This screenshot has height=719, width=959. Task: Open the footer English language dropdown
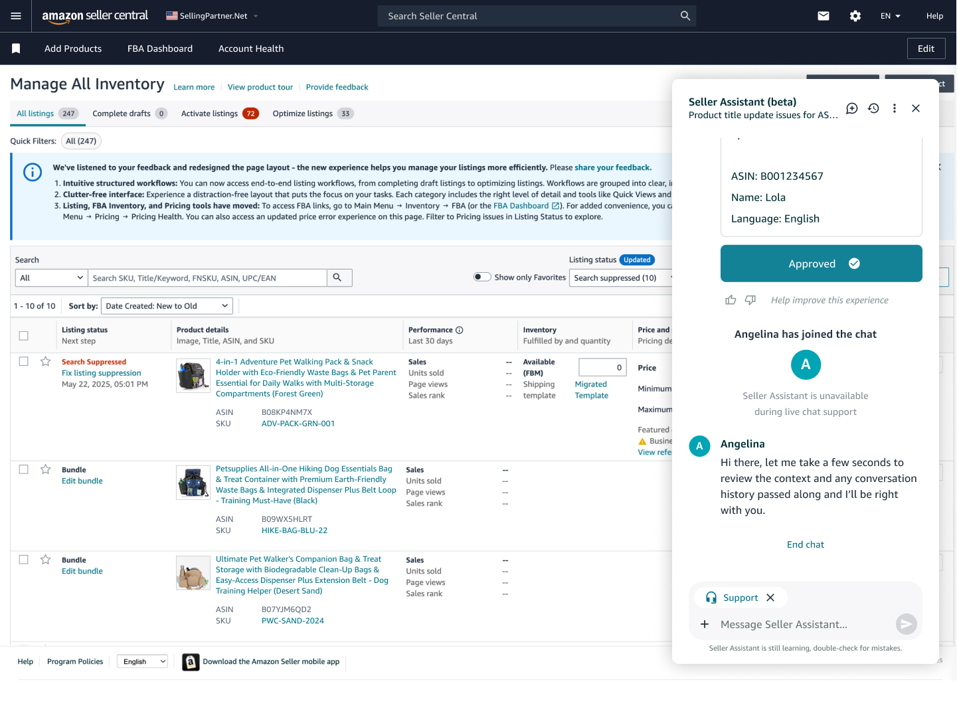pos(143,662)
